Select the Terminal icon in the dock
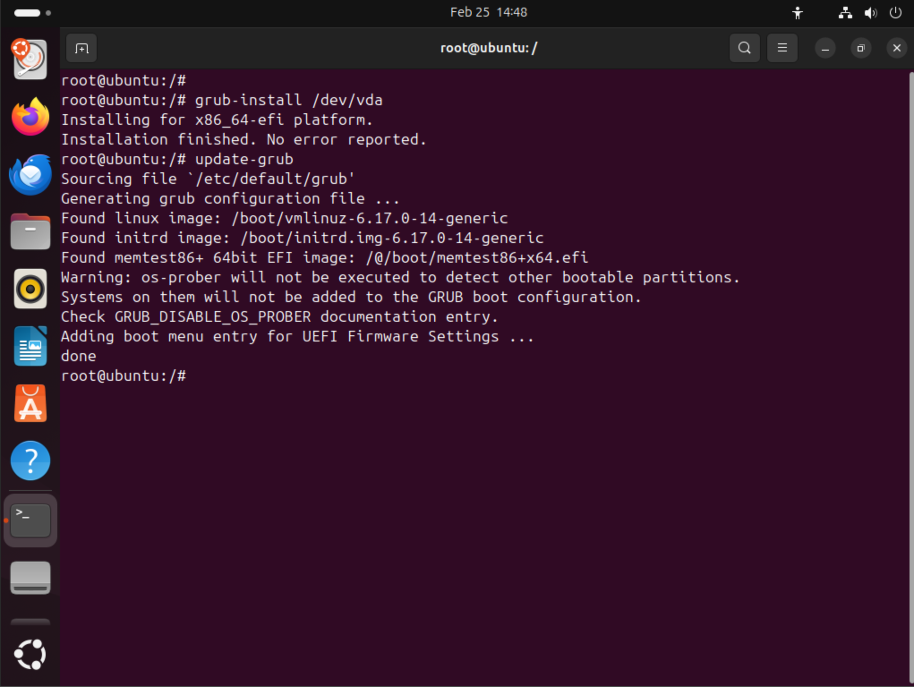 (x=30, y=520)
